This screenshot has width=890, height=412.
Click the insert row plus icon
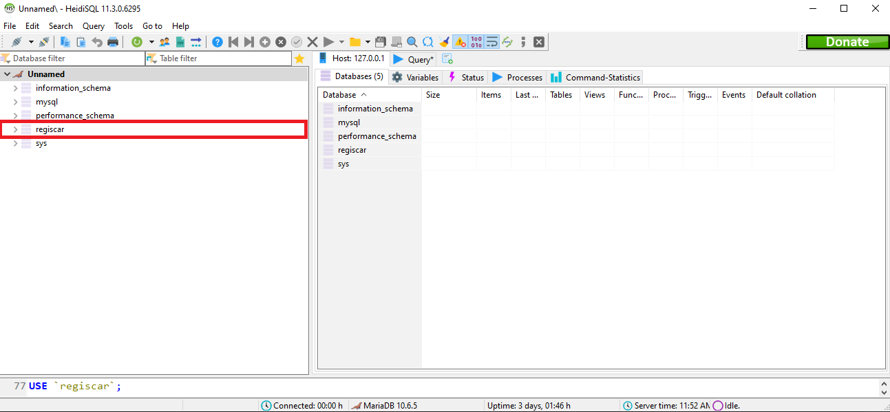tap(265, 42)
